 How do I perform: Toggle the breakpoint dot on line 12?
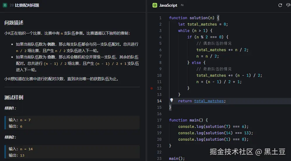(x=152, y=88)
